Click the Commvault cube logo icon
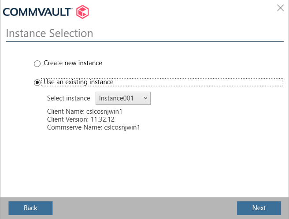Image resolution: width=289 pixels, height=219 pixels. (x=83, y=11)
